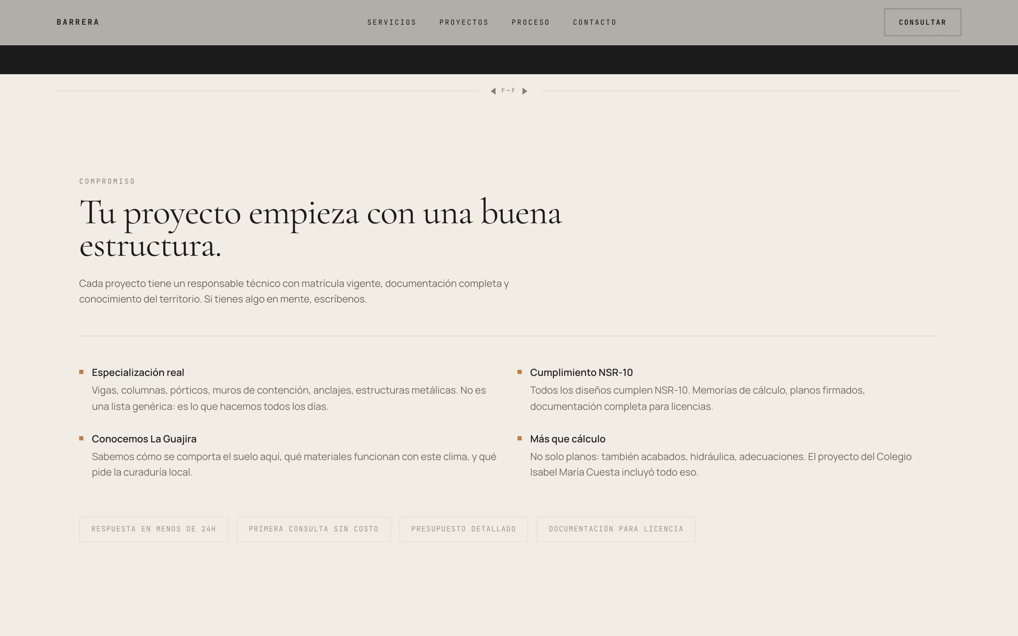Image resolution: width=1018 pixels, height=636 pixels.
Task: Select the Respuesta en menos de 24h tag
Action: pyautogui.click(x=153, y=529)
